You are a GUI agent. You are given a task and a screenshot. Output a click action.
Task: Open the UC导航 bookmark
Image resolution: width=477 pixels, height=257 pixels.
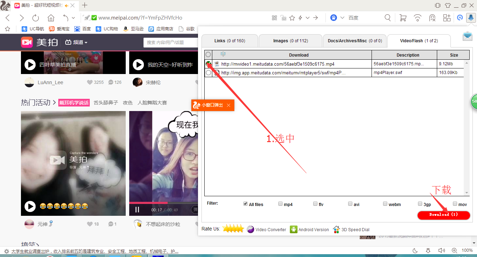(33, 29)
